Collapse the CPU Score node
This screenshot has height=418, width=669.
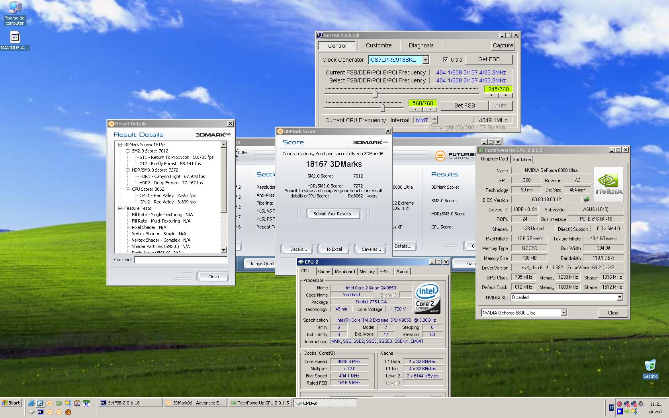pos(128,189)
